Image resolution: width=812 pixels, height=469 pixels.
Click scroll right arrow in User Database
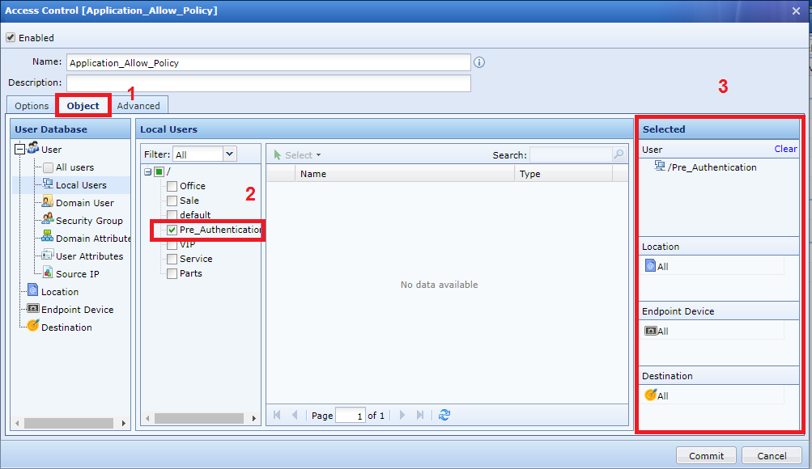[123, 423]
